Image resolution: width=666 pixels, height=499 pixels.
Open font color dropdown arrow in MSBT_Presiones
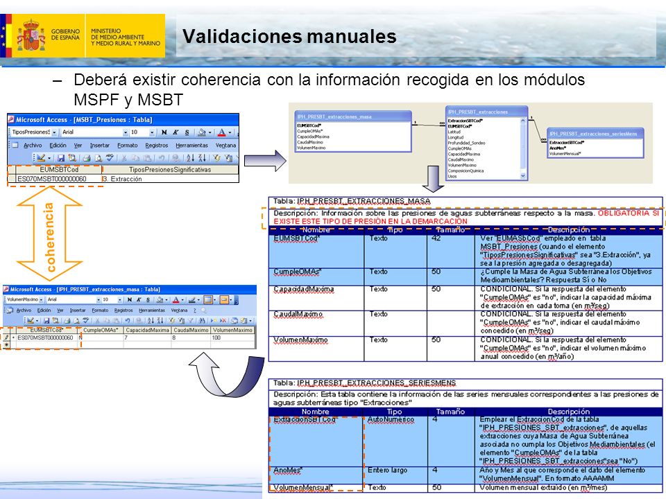pos(230,132)
